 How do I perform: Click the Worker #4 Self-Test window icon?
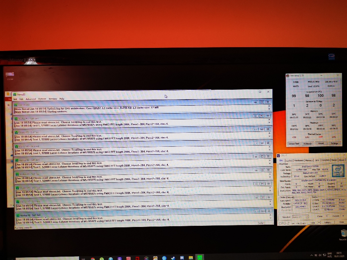point(17,160)
